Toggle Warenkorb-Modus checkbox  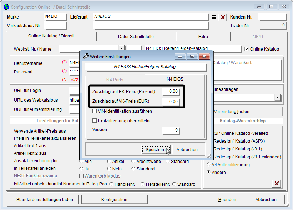(81, 176)
